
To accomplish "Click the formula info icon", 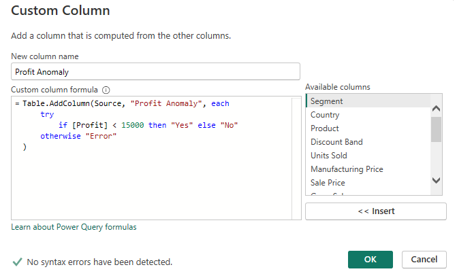I will [x=106, y=90].
